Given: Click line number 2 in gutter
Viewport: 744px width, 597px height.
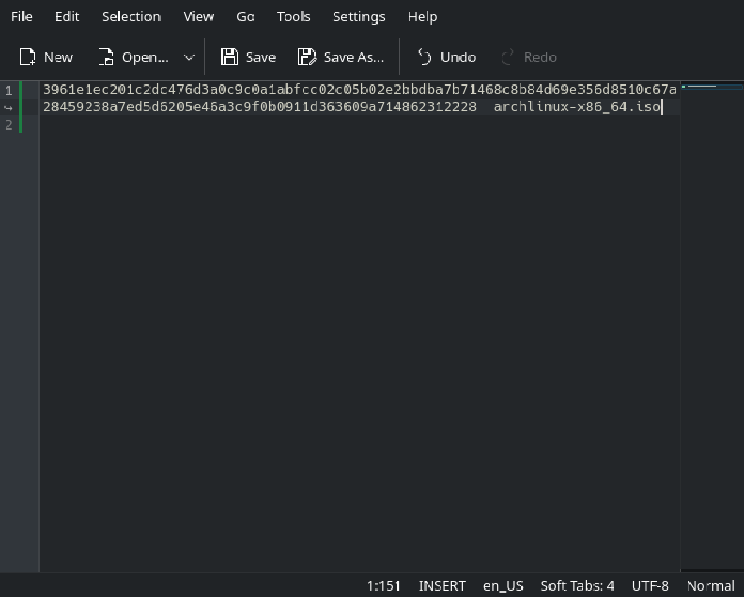Looking at the screenshot, I should click(9, 125).
